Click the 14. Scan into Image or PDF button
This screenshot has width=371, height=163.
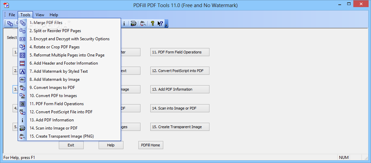pos(180,108)
